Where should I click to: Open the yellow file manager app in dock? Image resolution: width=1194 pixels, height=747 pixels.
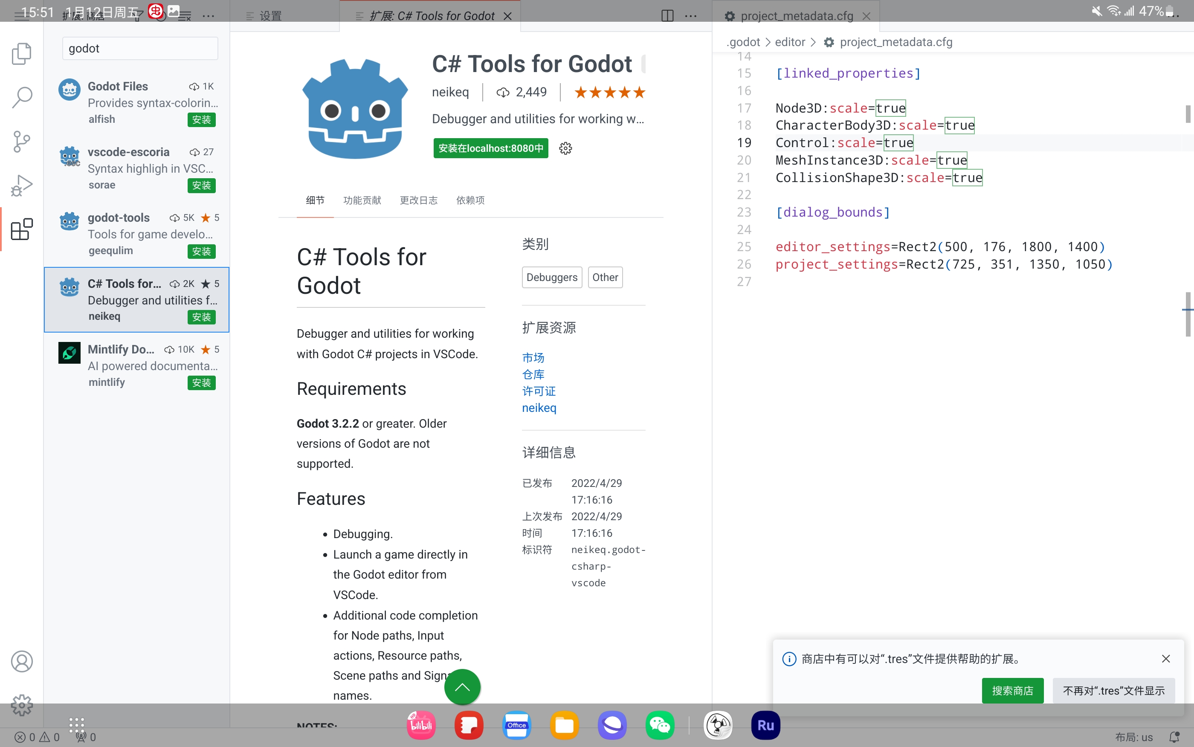(x=564, y=725)
